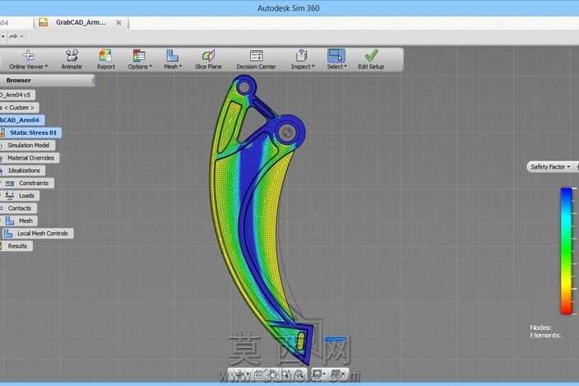The height and width of the screenshot is (386, 579).
Task: Click the Orbit tool in navigation bar
Action: point(240,374)
